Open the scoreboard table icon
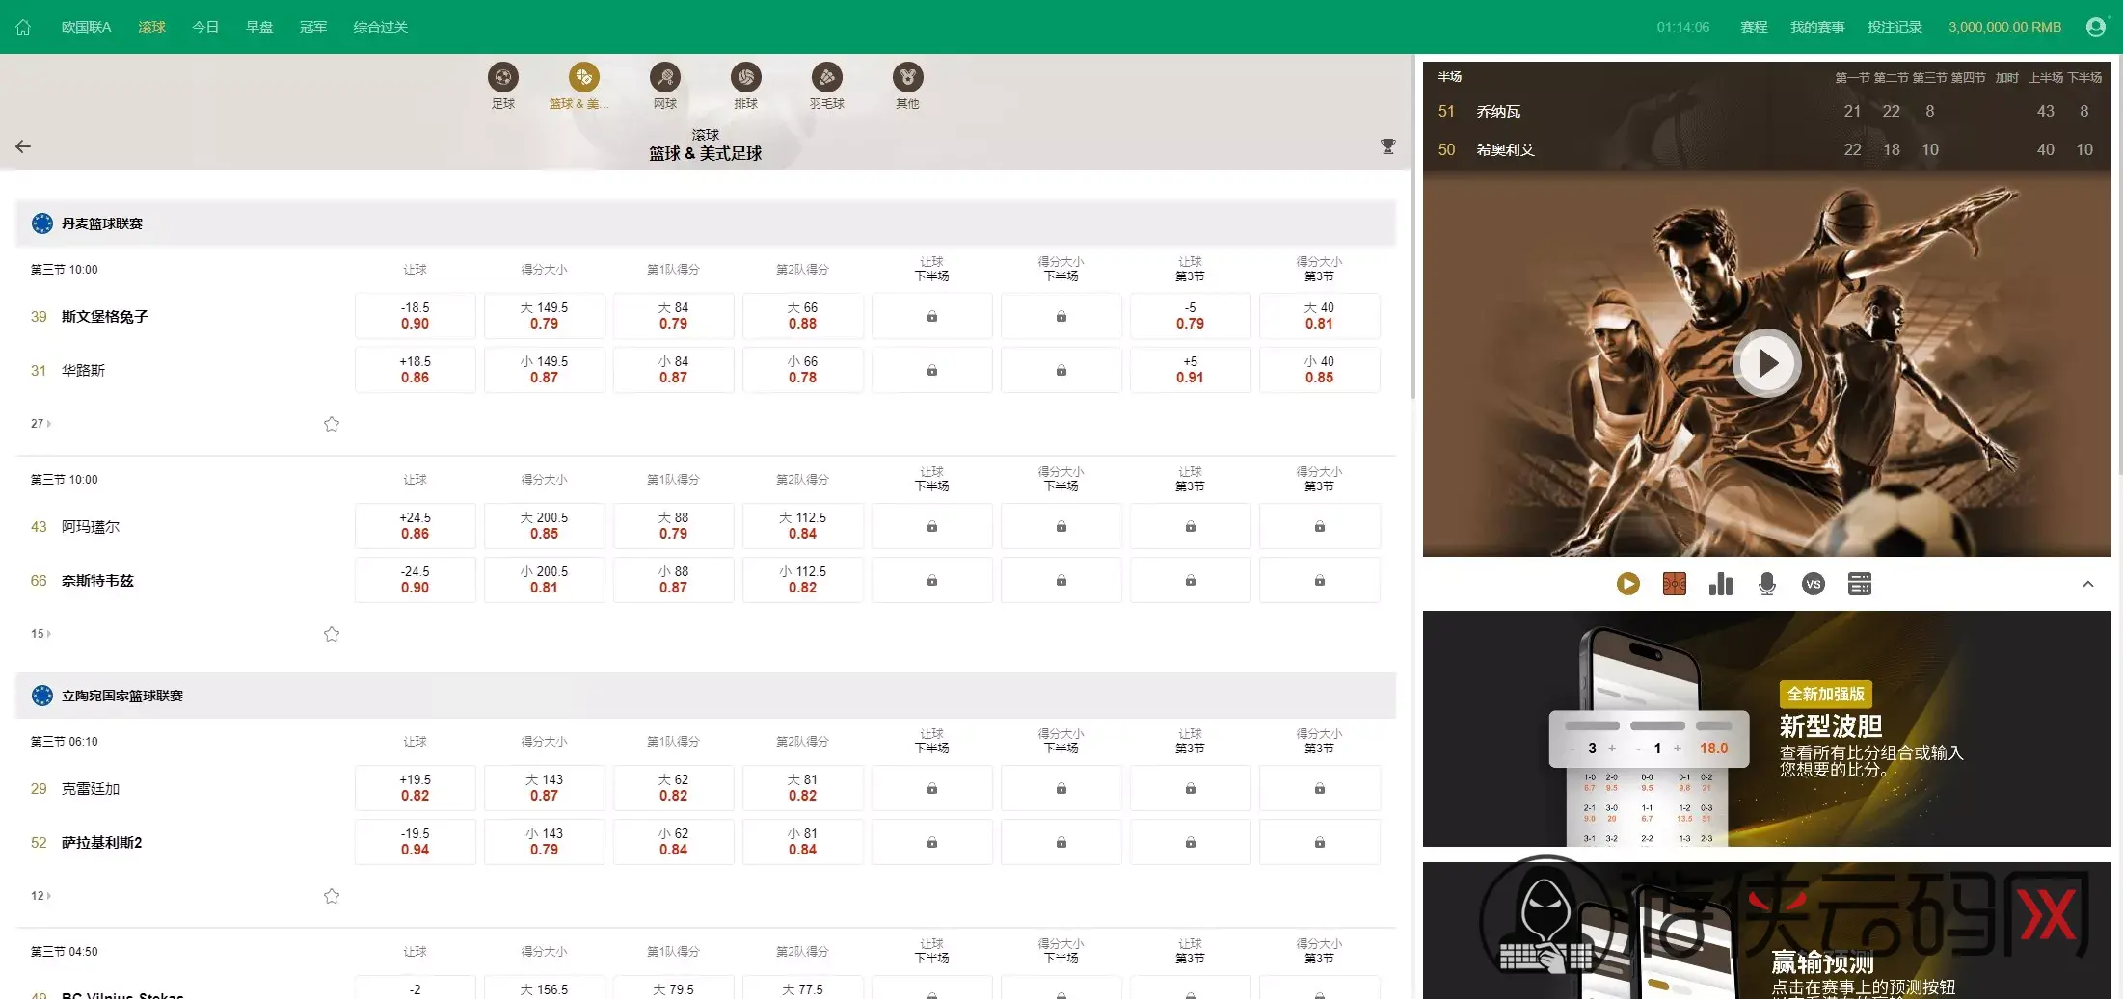 (x=1860, y=584)
